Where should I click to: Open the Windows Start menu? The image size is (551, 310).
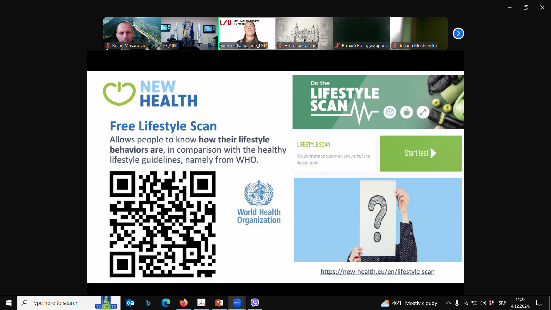[9, 303]
